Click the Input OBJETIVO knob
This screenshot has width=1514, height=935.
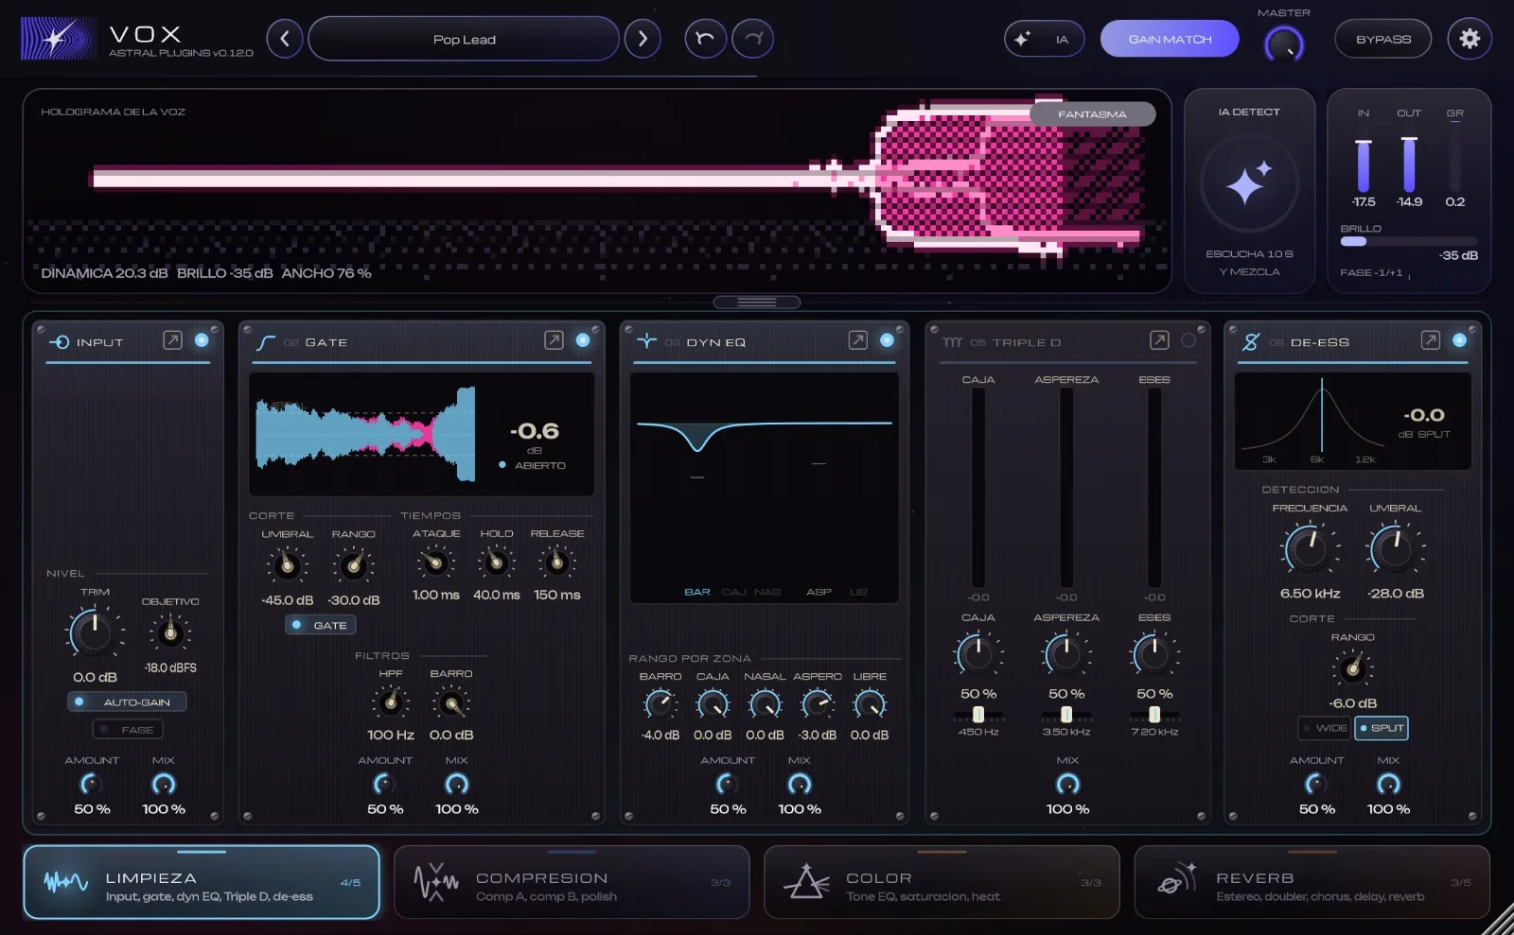point(170,632)
